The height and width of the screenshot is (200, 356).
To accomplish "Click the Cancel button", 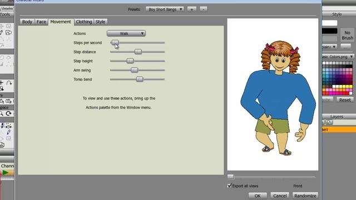I will coord(280,196).
